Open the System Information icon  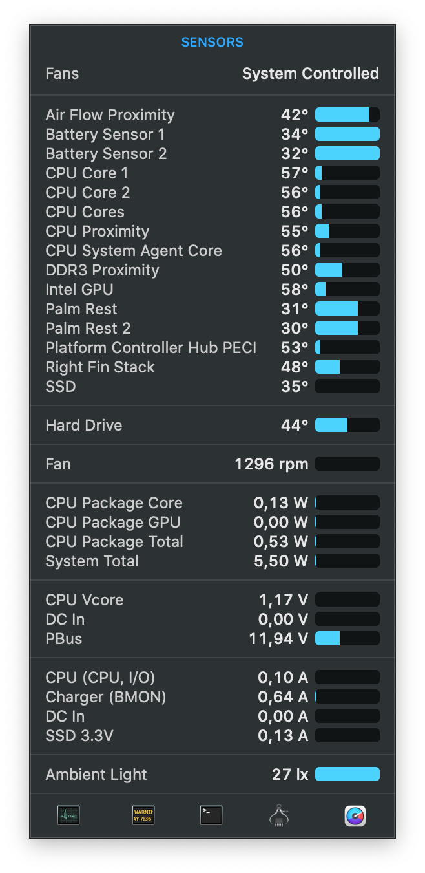tap(279, 815)
